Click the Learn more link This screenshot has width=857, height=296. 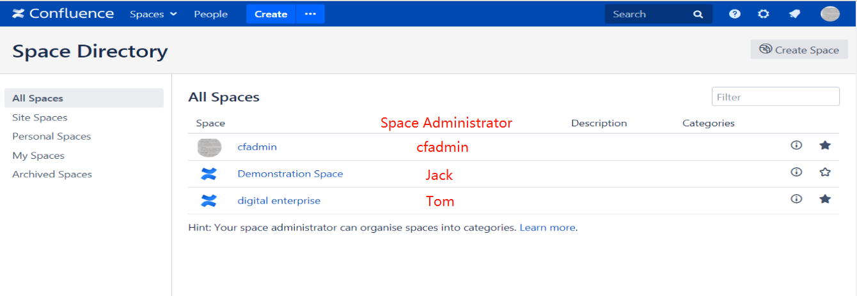coord(547,227)
